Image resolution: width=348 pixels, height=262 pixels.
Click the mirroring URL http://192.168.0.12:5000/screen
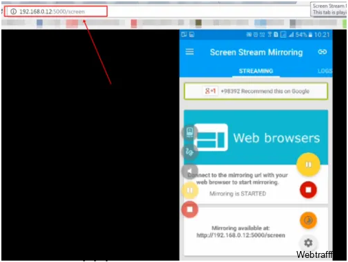[241, 235]
